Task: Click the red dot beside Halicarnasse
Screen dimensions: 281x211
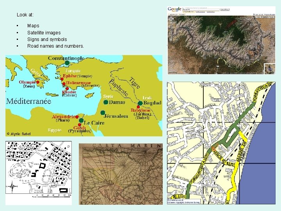Action: pos(64,84)
